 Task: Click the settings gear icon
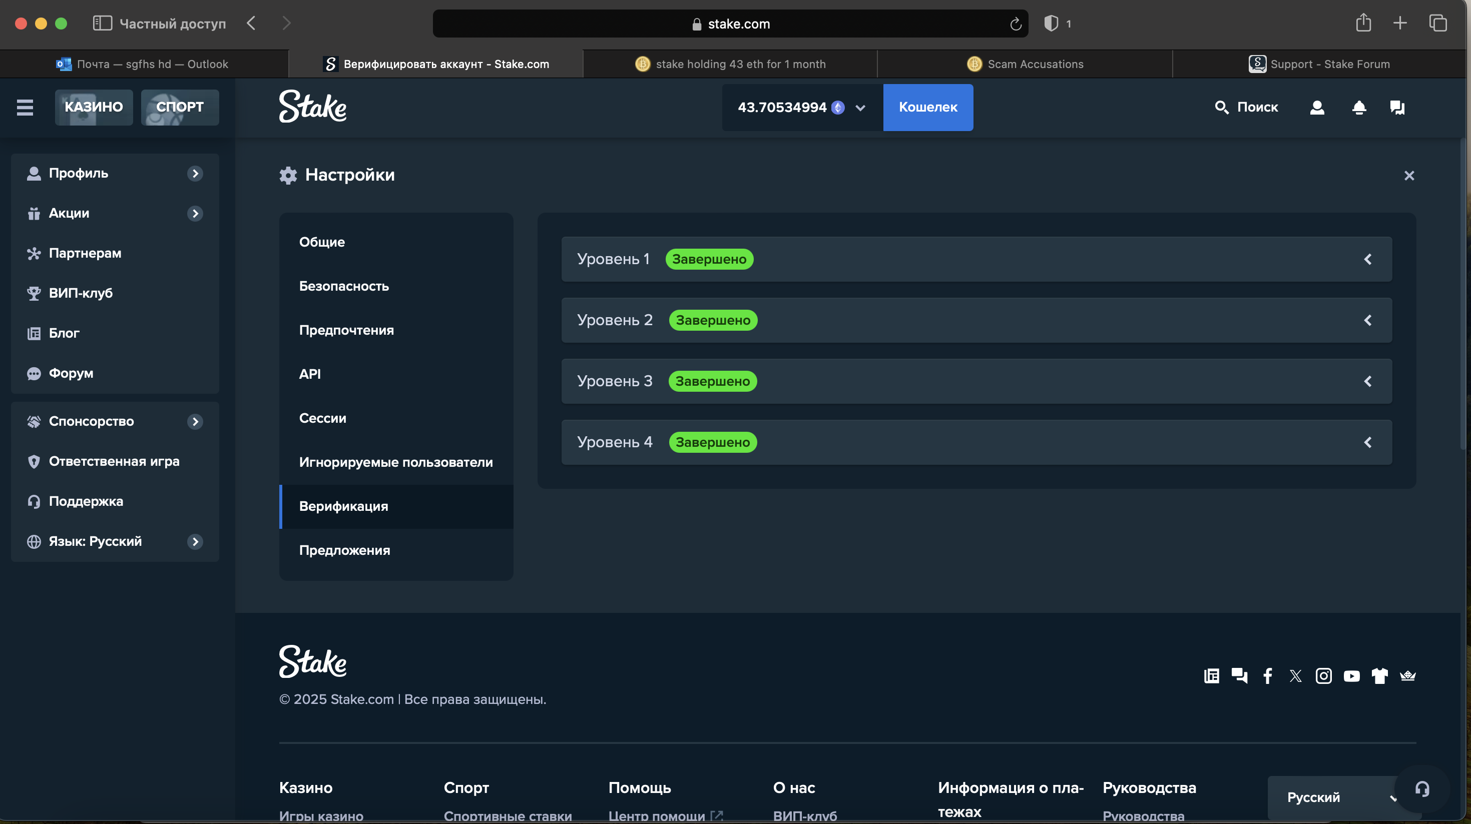tap(288, 175)
